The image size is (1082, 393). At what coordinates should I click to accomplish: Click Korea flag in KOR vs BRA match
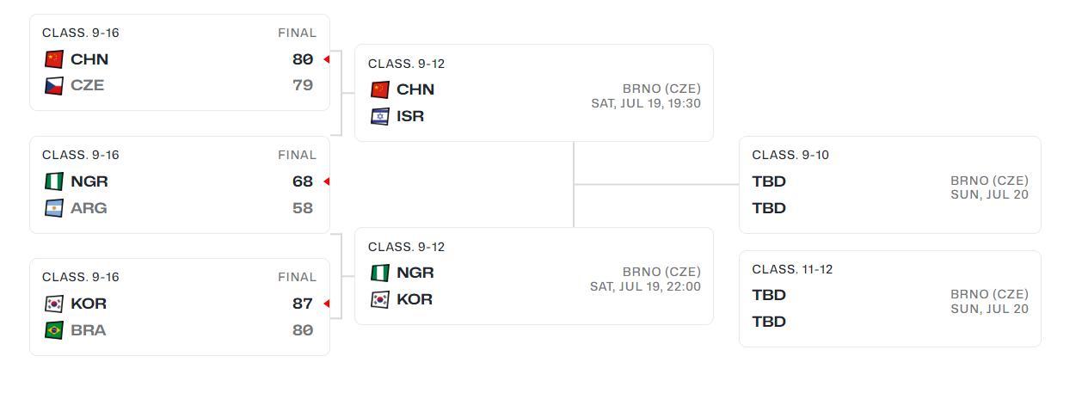54,304
